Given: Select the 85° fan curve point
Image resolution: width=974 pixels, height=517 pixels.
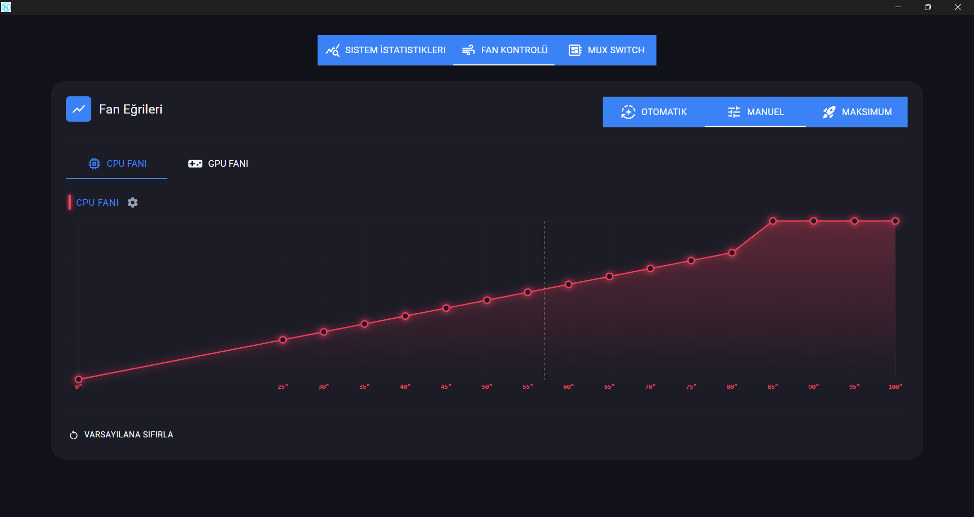Looking at the screenshot, I should coord(773,221).
